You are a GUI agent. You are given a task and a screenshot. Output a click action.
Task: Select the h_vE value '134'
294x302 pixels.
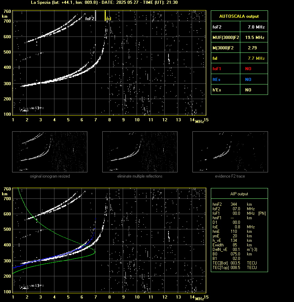click(x=234, y=240)
